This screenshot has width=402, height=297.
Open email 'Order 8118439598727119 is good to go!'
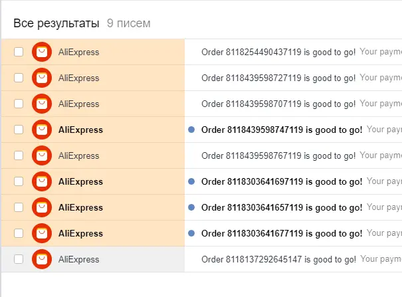pos(278,78)
